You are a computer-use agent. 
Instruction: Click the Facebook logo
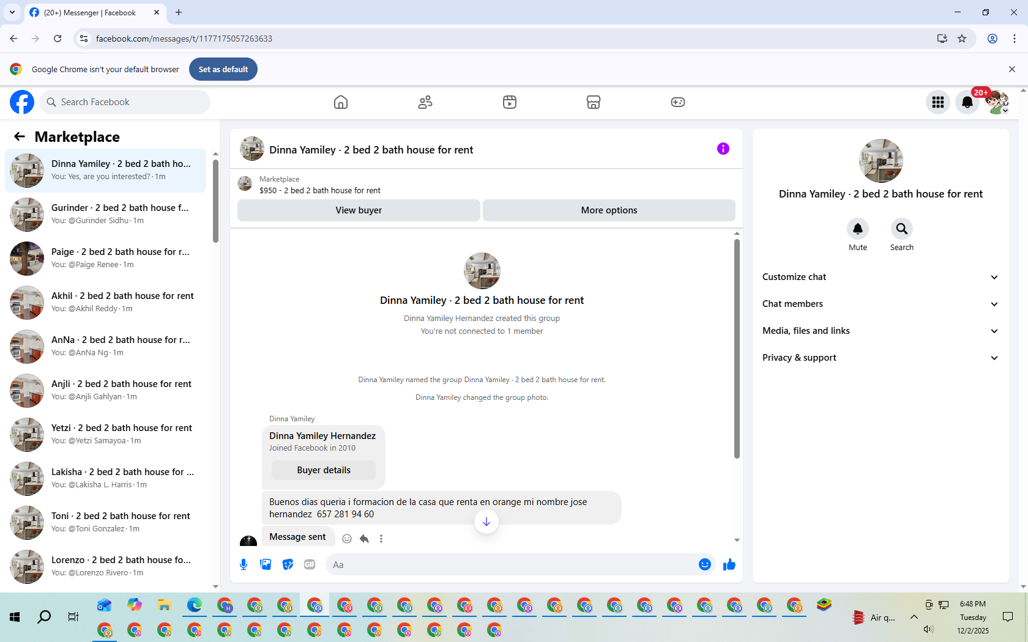[22, 102]
